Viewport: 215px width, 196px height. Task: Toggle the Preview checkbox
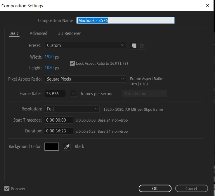pos(7,188)
